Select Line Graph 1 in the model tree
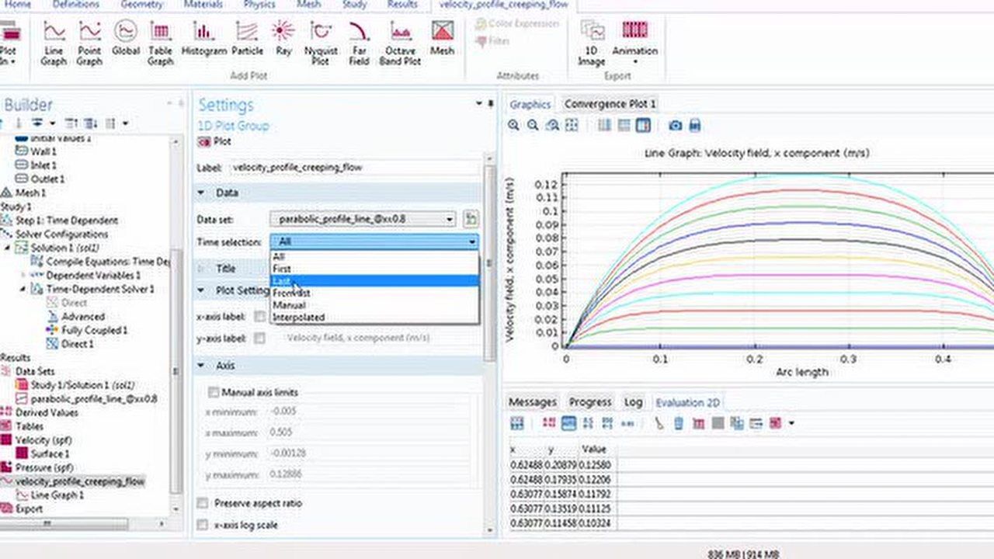This screenshot has width=994, height=559. tap(57, 495)
